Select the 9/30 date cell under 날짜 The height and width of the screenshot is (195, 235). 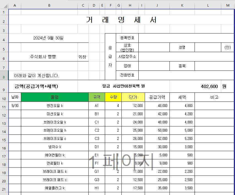pos(15,106)
